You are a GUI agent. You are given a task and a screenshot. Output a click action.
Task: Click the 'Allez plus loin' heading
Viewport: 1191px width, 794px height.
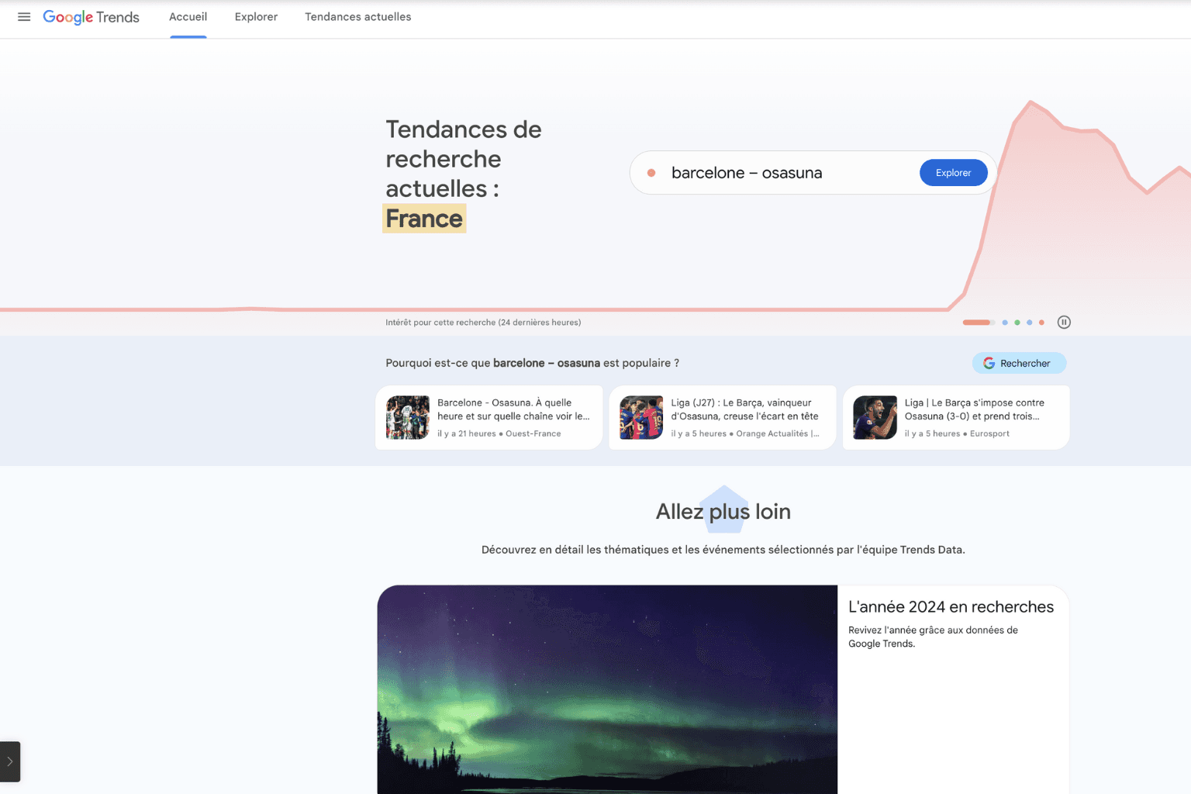point(723,512)
